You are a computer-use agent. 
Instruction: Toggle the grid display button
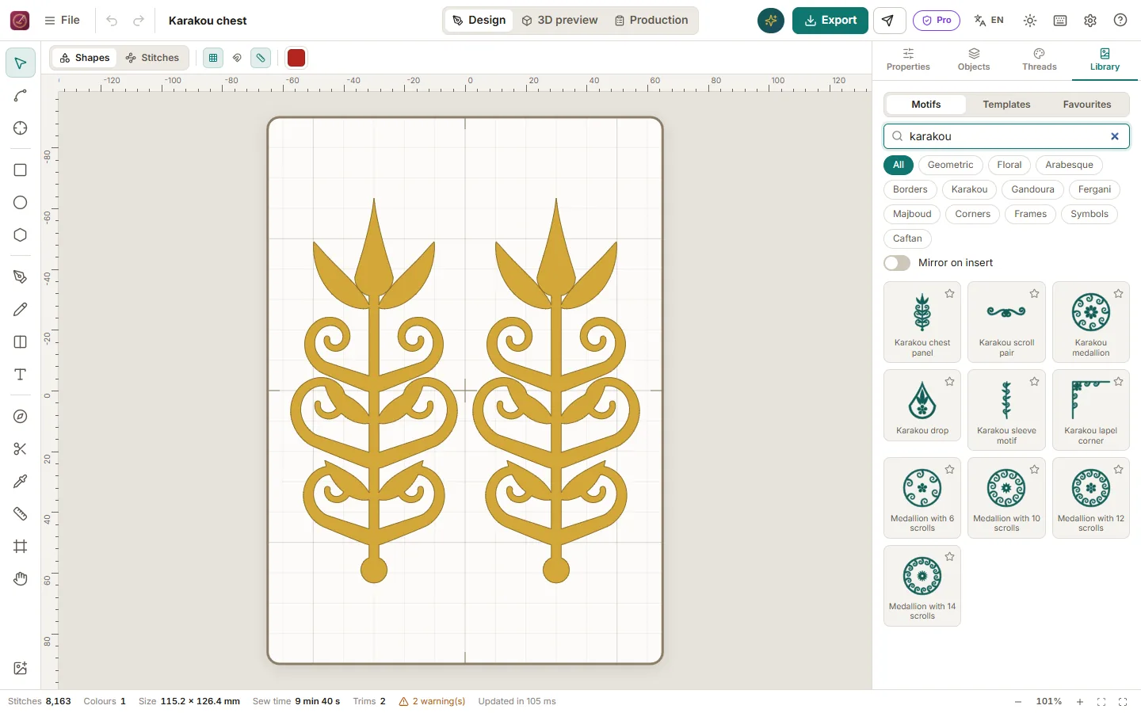[213, 58]
